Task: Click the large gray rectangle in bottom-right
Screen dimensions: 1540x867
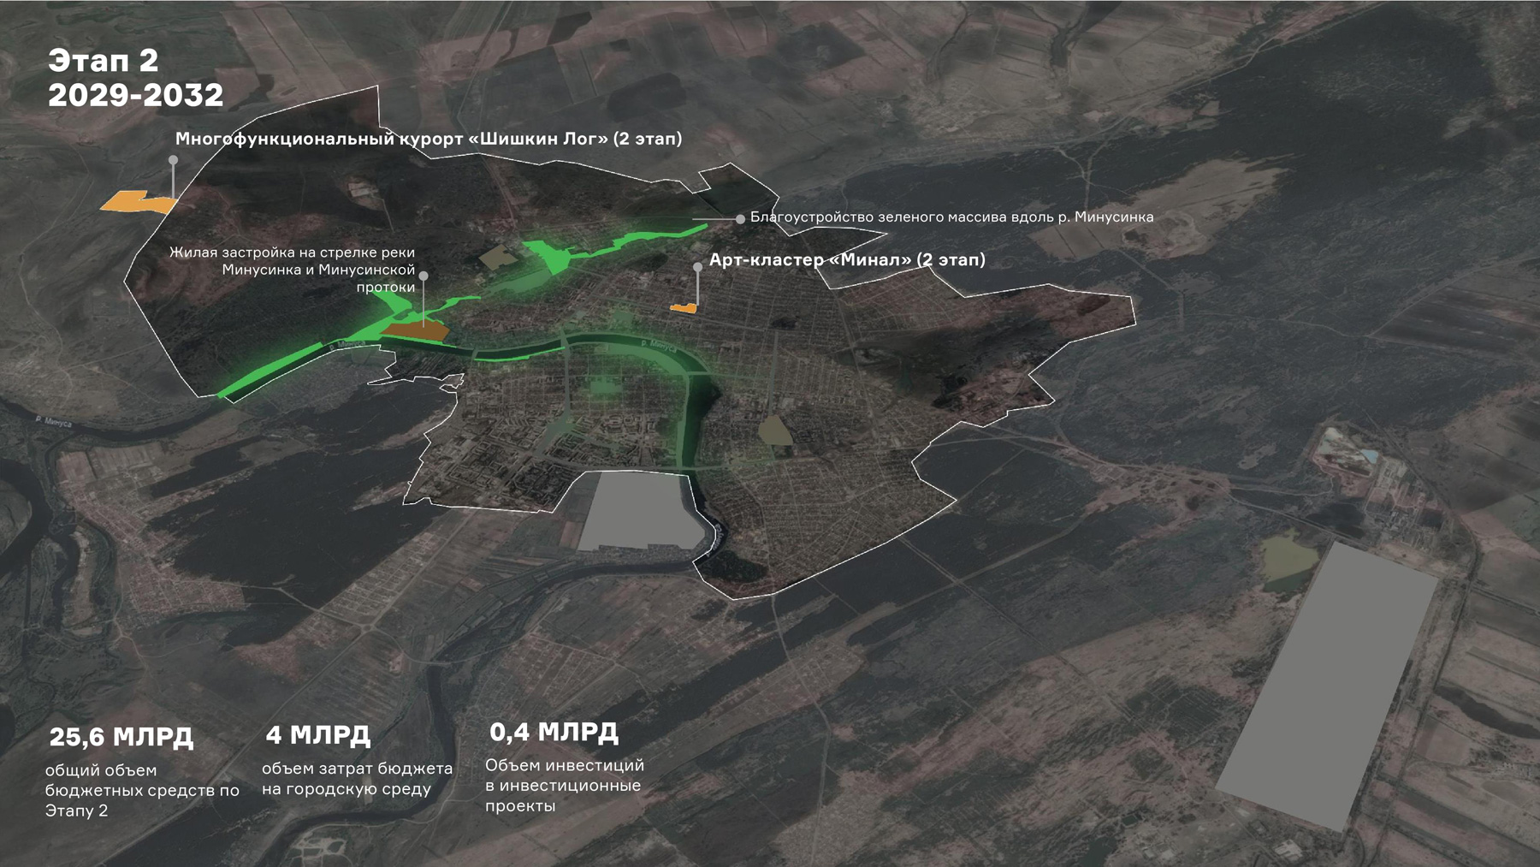Action: click(1327, 686)
